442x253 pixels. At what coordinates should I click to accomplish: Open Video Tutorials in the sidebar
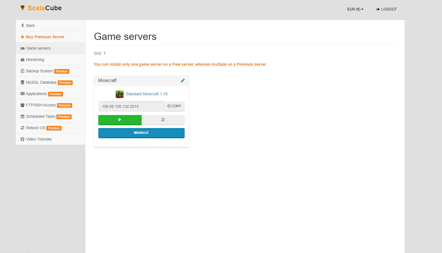pyautogui.click(x=51, y=139)
